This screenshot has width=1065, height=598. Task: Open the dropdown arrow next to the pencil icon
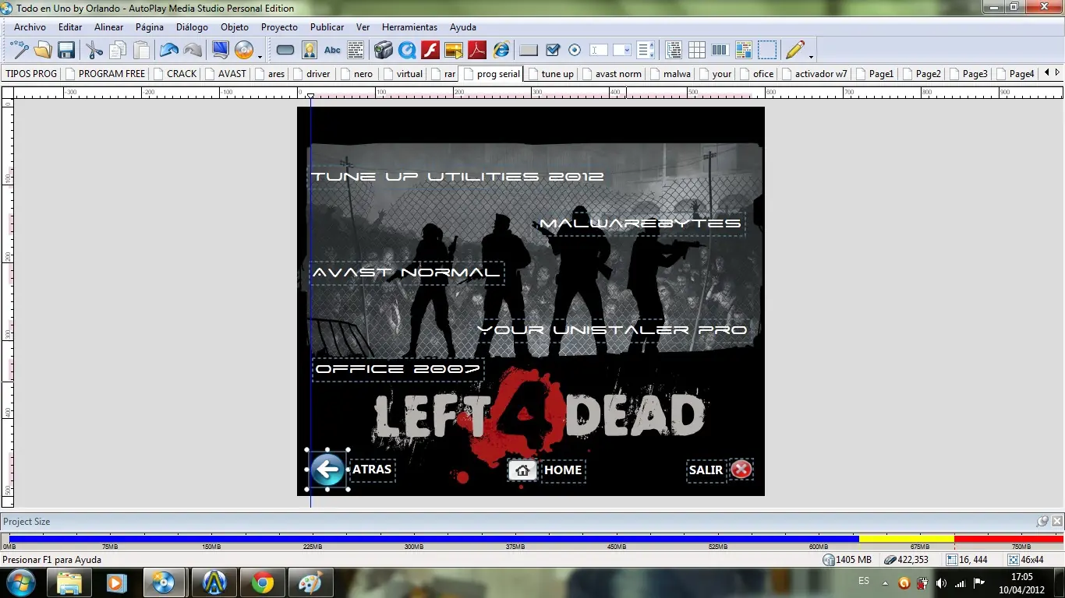pyautogui.click(x=811, y=56)
